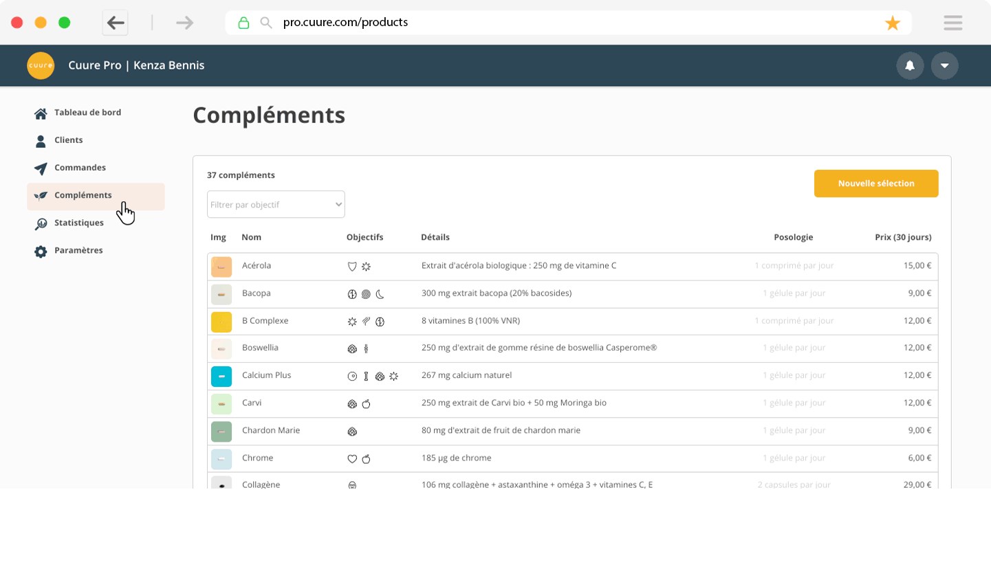Bookmark the page with the star icon
This screenshot has height=569, width=991.
892,23
